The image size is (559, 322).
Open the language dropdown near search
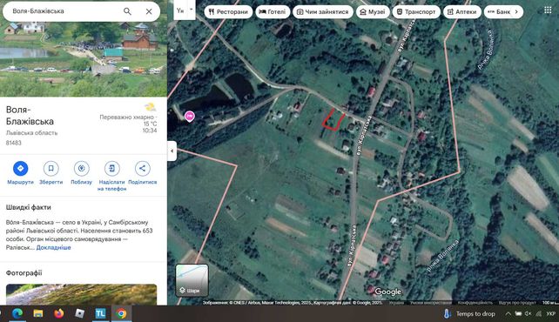(185, 10)
